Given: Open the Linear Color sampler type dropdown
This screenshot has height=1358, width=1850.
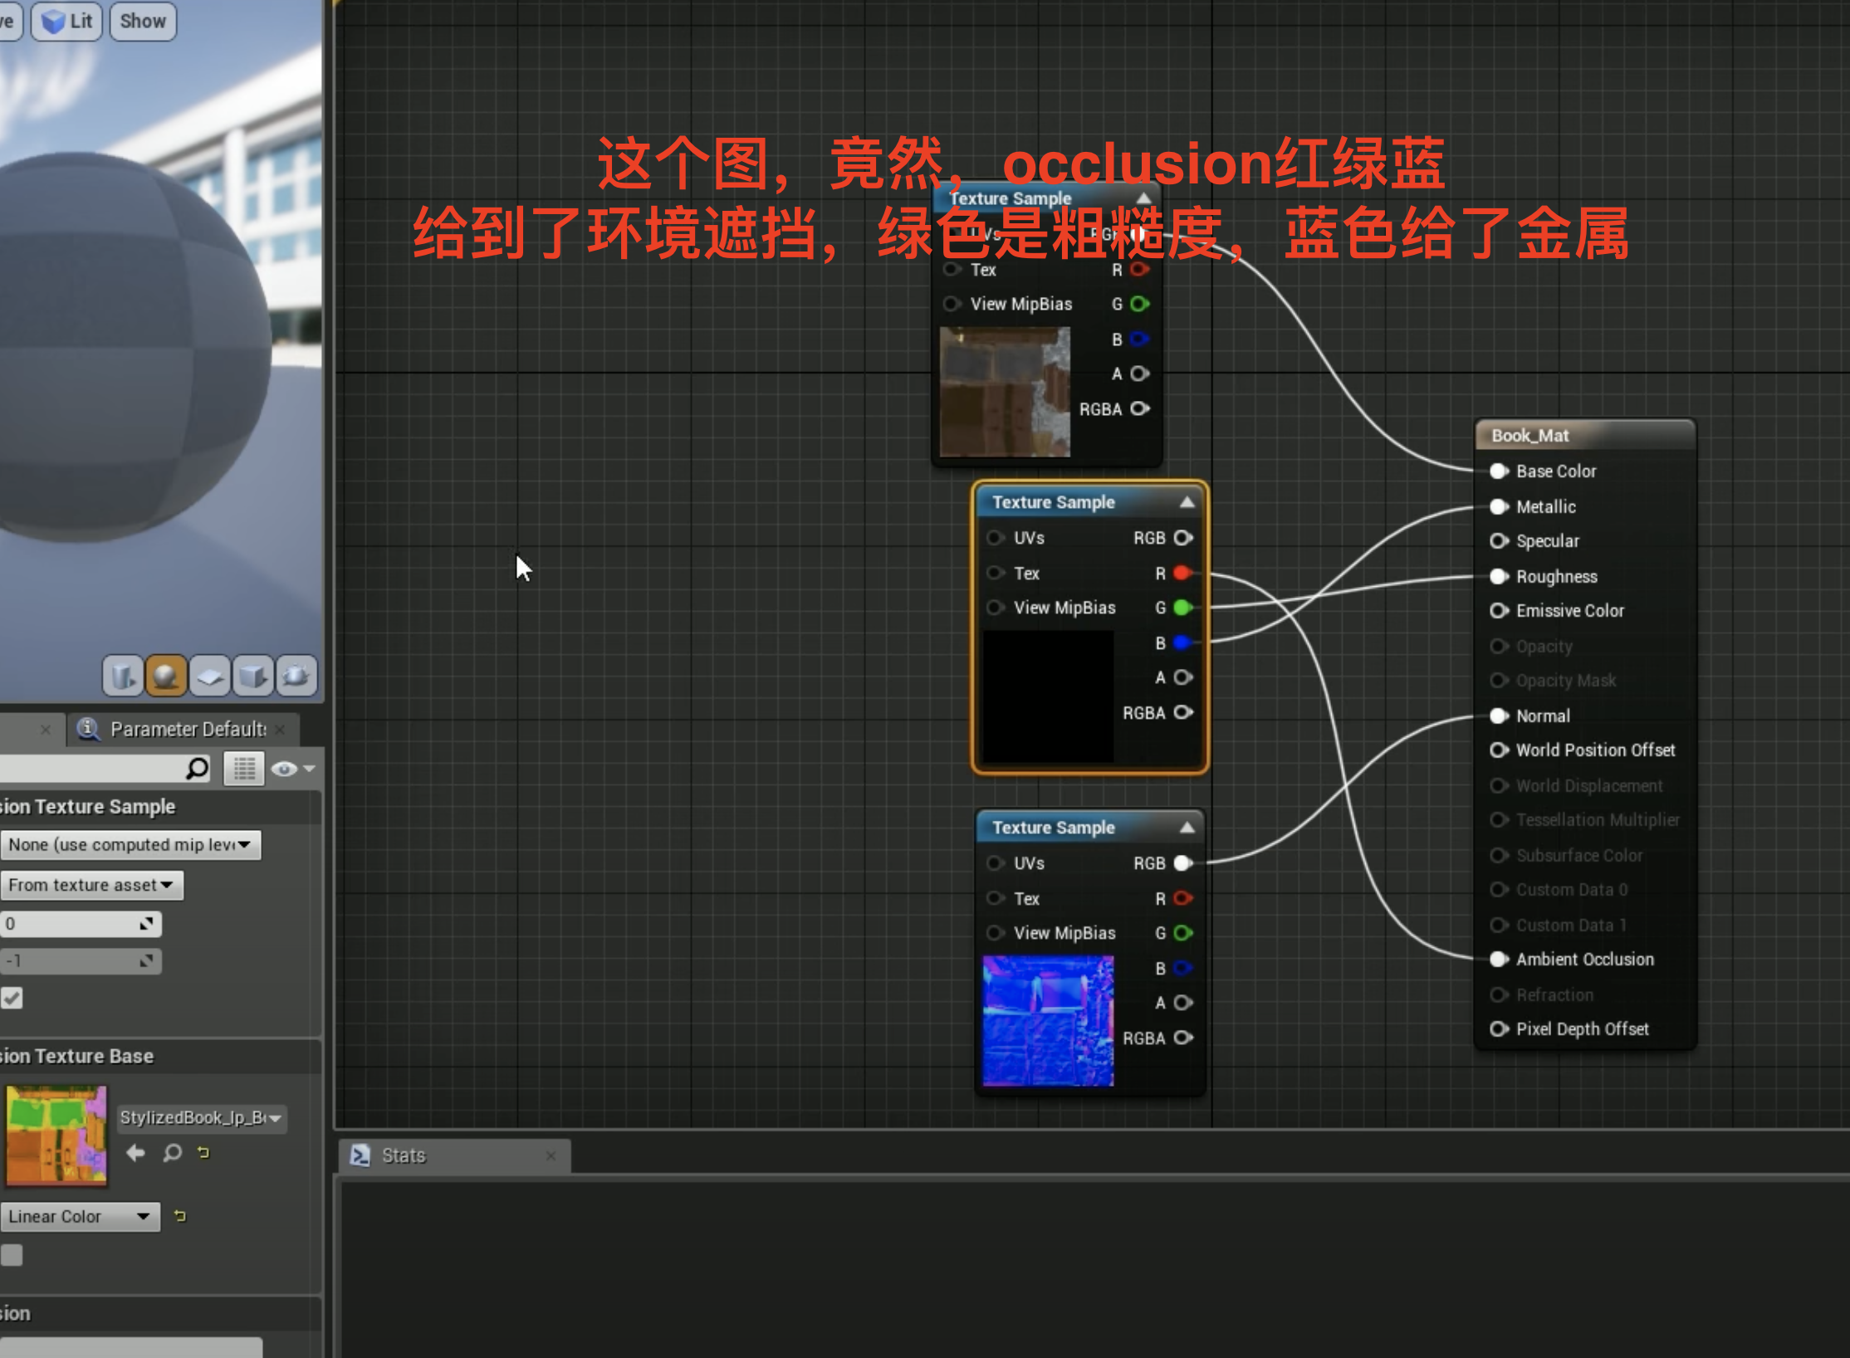Looking at the screenshot, I should (x=79, y=1216).
